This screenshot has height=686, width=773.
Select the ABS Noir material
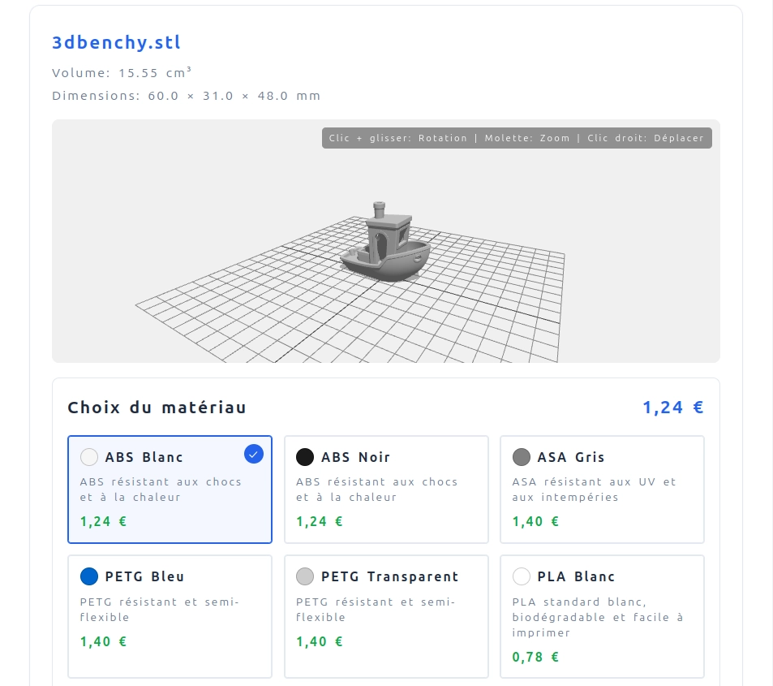[x=386, y=487]
